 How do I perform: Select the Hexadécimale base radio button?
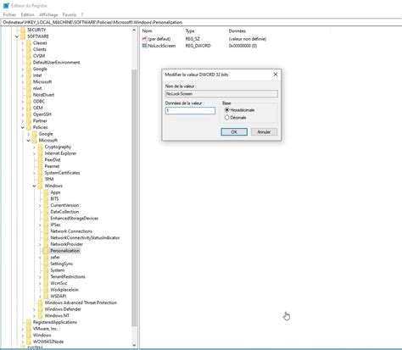click(x=226, y=110)
